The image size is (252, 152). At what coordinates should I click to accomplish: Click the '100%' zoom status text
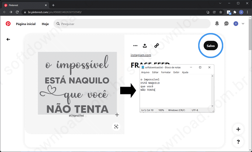click(161, 110)
